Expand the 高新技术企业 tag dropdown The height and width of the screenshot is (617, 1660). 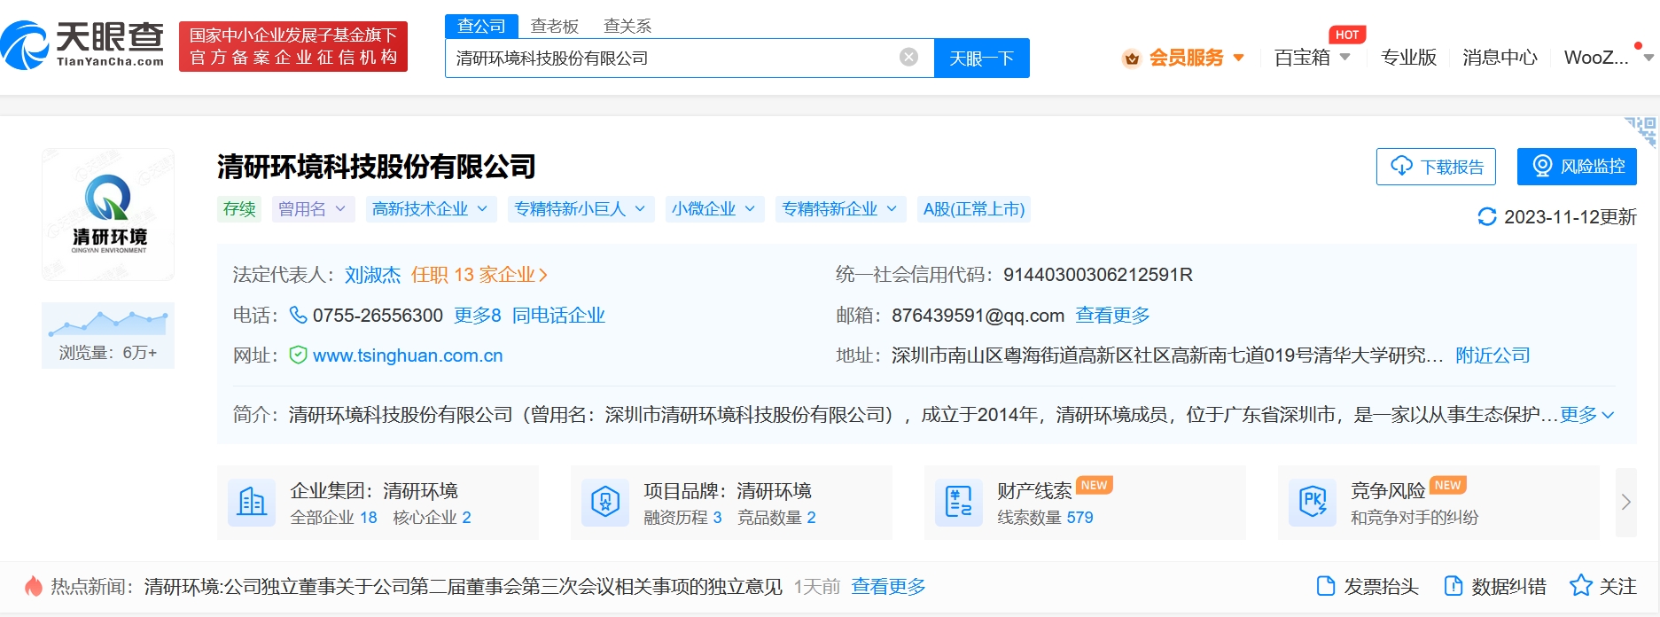point(430,209)
